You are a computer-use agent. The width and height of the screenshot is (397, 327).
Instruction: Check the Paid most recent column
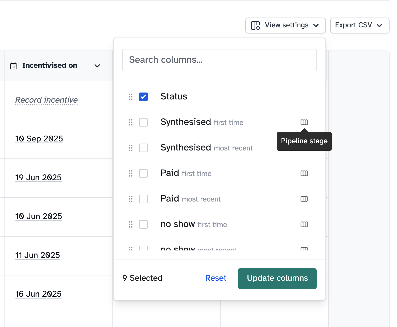click(x=143, y=199)
